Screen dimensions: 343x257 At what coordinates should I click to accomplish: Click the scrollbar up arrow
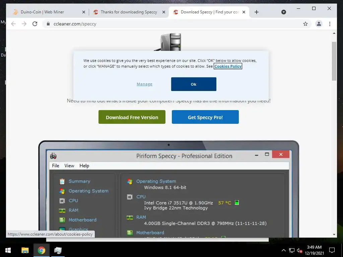pyautogui.click(x=334, y=33)
